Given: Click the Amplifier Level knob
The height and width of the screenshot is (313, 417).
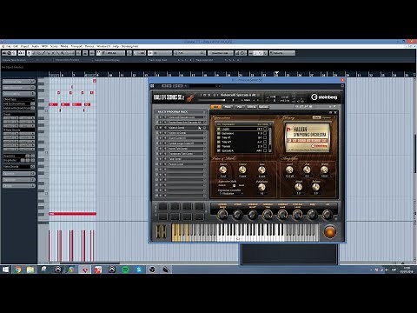Looking at the screenshot, I should [289, 170].
